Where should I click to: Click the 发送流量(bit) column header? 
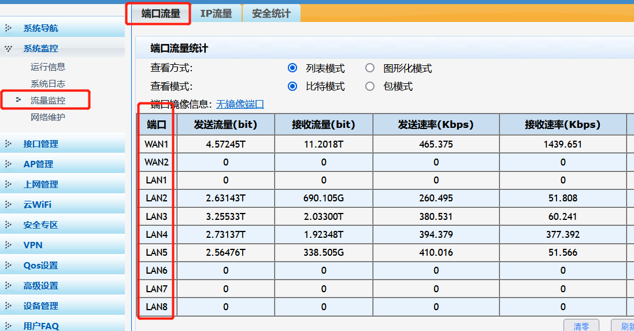click(225, 124)
